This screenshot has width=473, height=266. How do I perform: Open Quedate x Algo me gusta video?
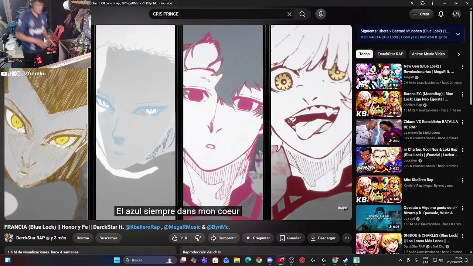tap(379, 218)
